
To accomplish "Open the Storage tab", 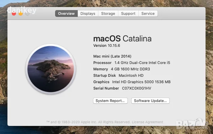I will pyautogui.click(x=108, y=13).
